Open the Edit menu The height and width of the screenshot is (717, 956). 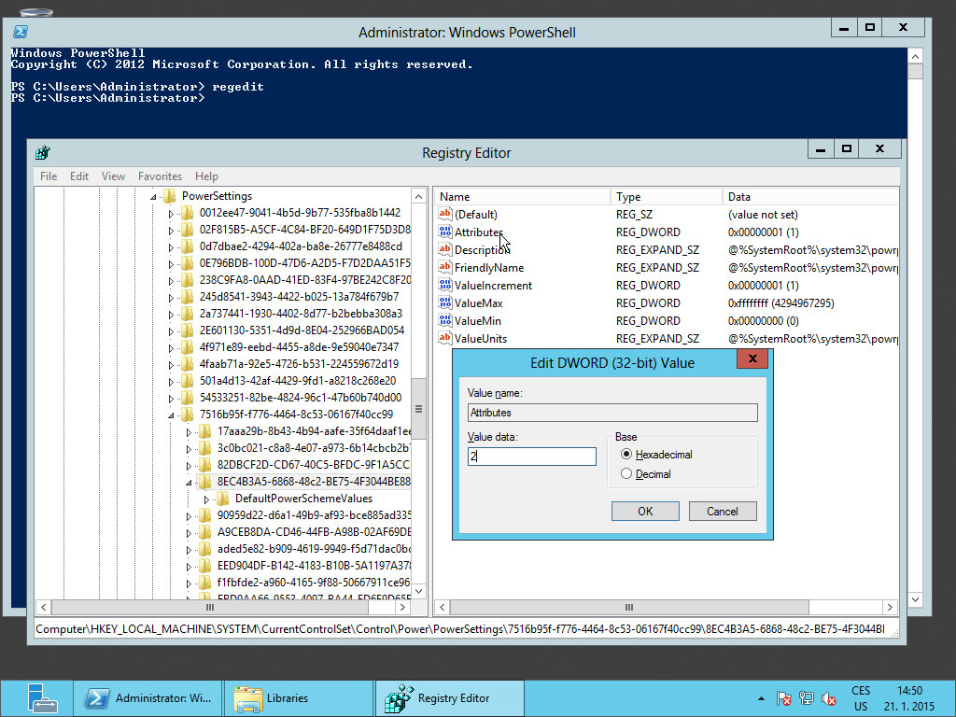click(79, 176)
